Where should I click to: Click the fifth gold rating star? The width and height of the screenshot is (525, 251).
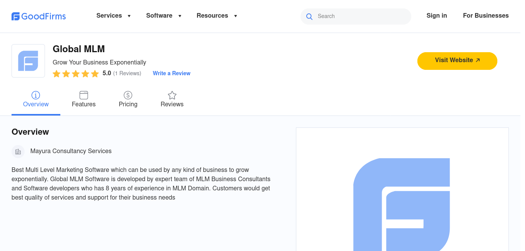pos(95,74)
